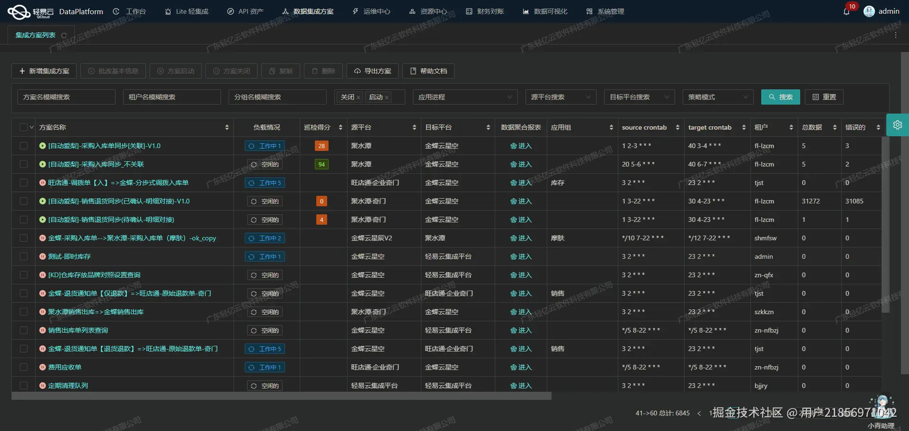
Task: Open the 应用进程 dropdown
Action: click(x=465, y=97)
